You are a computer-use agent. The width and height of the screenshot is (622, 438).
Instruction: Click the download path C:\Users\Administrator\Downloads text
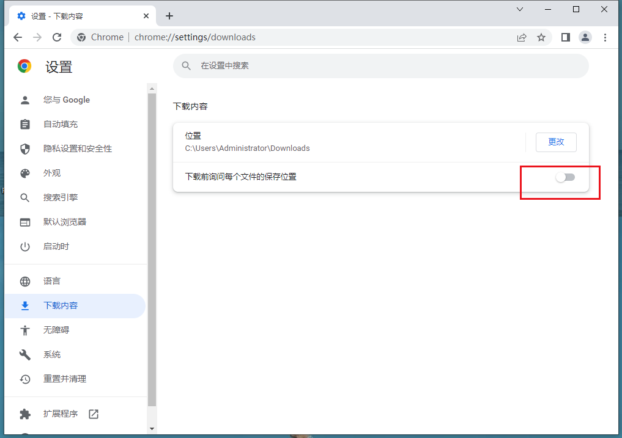coord(247,148)
